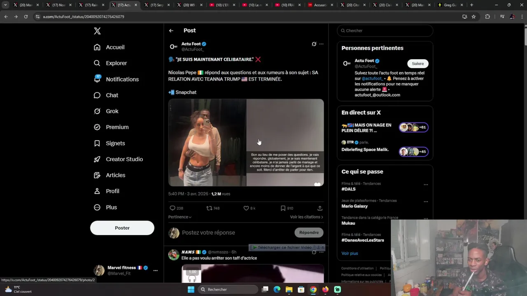Image resolution: width=527 pixels, height=296 pixels.
Task: Open Grok explain icon on Actu Foot post
Action: [x=314, y=44]
